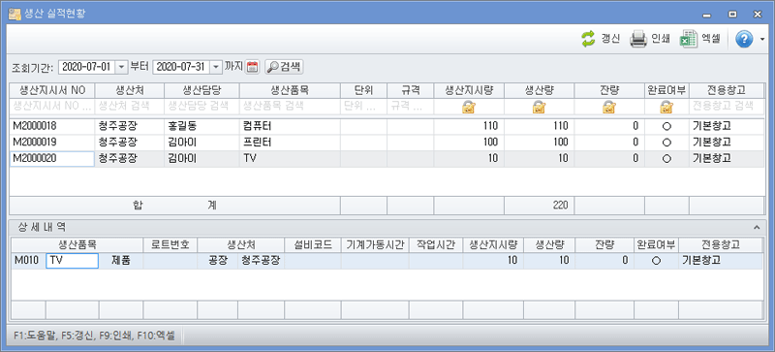
Task: Open the help question-mark icon
Action: click(744, 39)
